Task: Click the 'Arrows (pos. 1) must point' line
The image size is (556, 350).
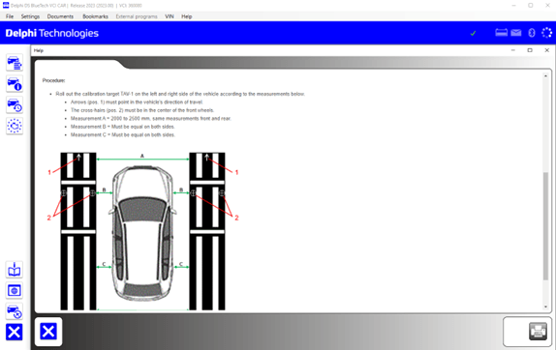Action: click(x=137, y=102)
